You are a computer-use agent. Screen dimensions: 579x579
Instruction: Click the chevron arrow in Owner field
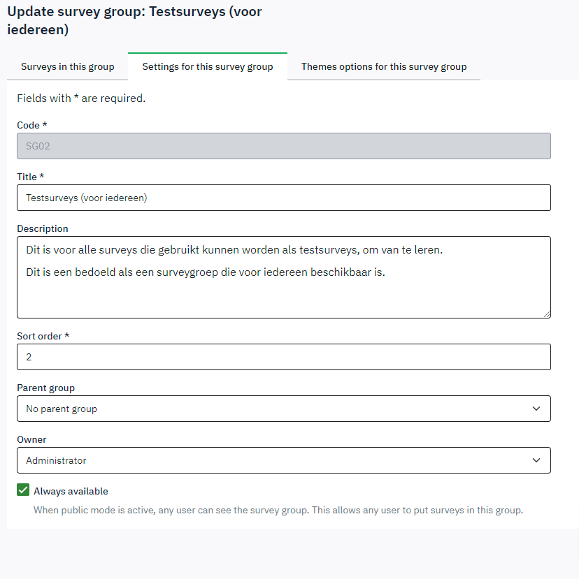click(x=536, y=460)
